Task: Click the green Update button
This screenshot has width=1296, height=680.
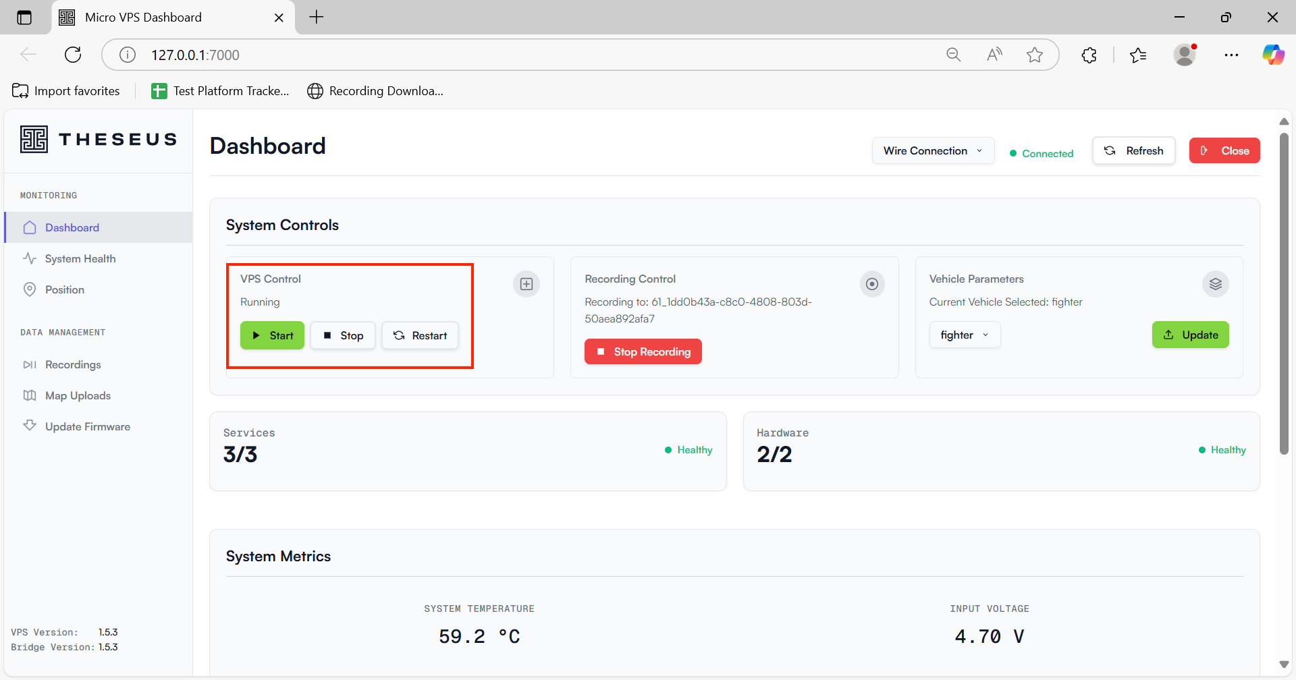Action: (1190, 335)
